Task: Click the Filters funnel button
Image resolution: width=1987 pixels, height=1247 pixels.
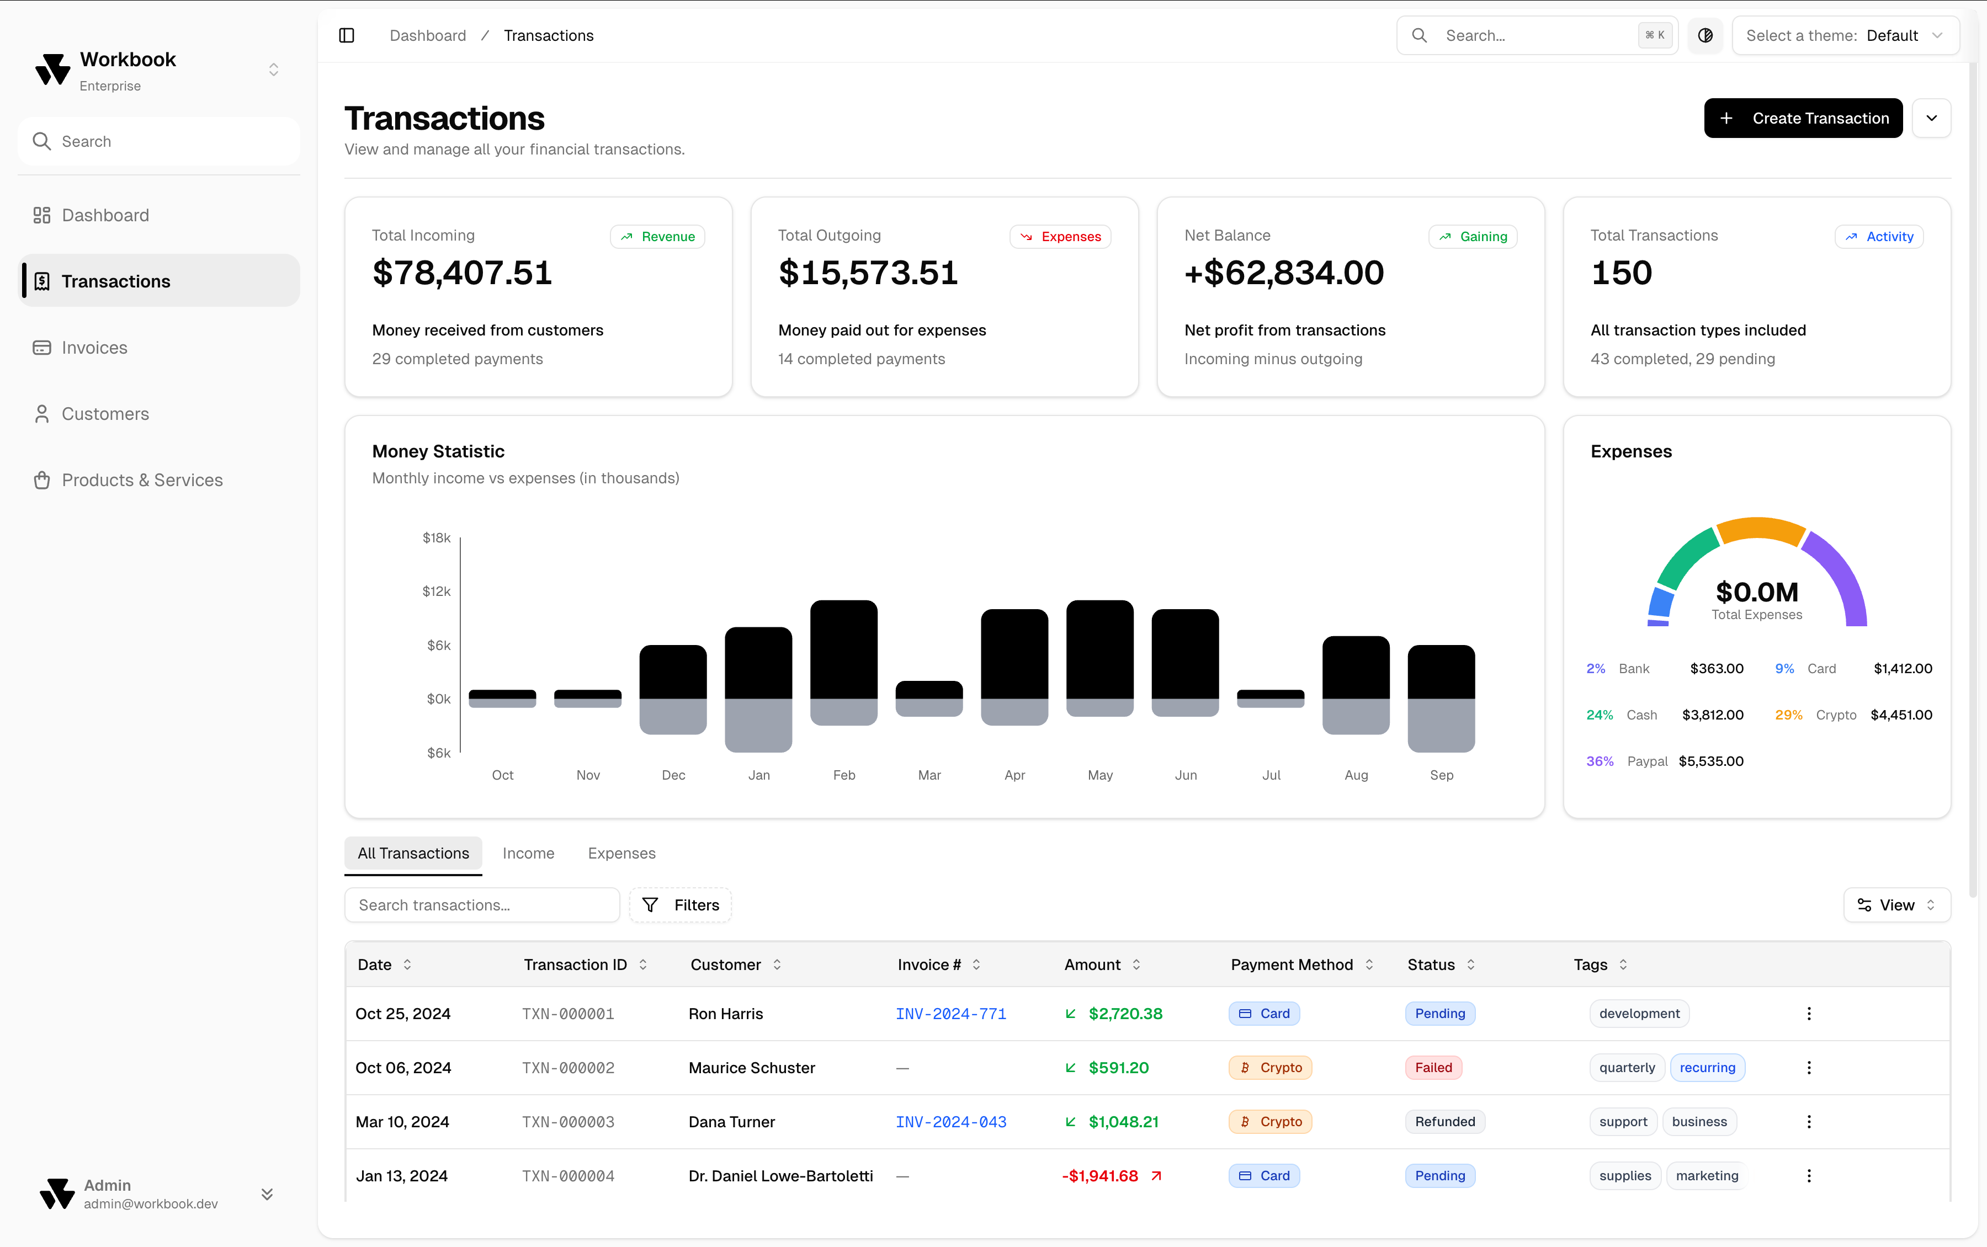Action: pos(681,905)
